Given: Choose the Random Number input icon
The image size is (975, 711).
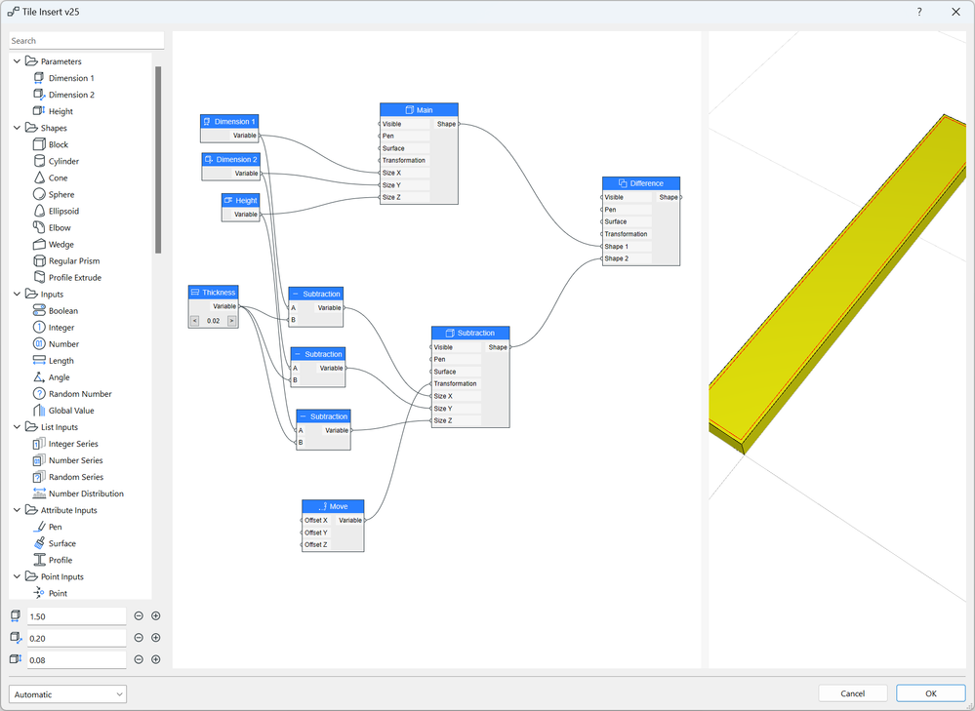Looking at the screenshot, I should point(39,394).
